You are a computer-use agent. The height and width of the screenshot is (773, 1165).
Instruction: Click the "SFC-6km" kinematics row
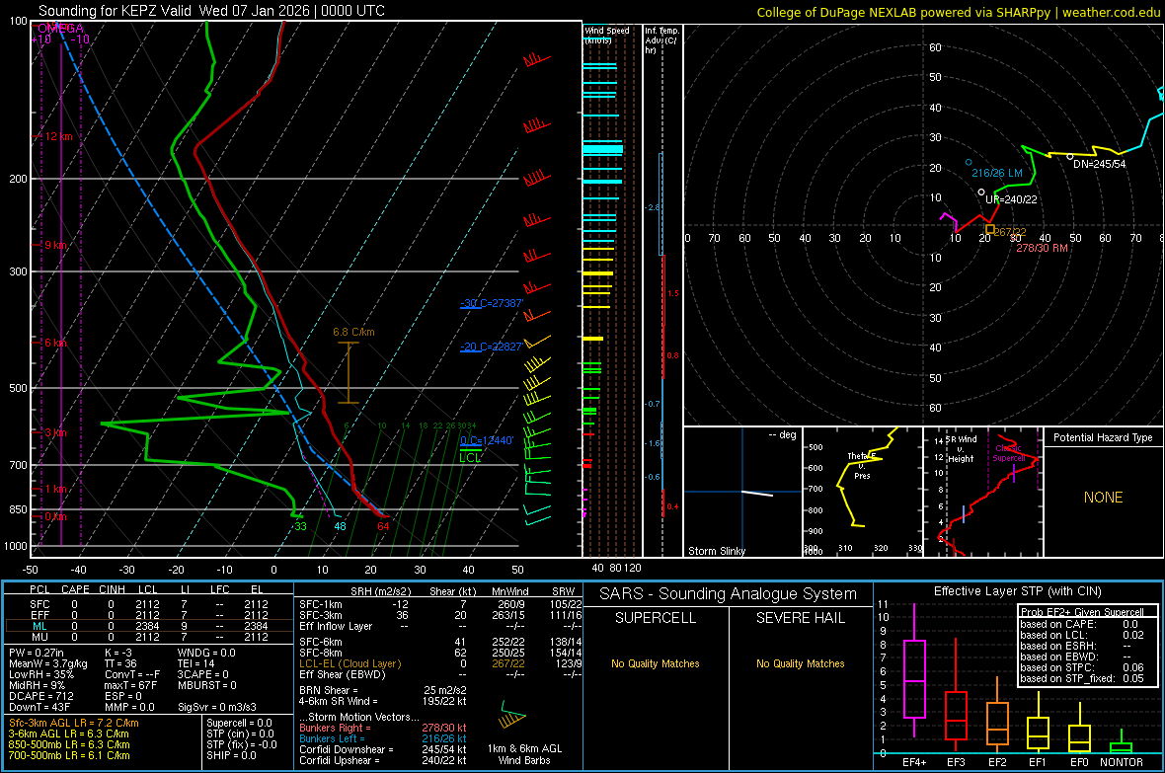(440, 642)
